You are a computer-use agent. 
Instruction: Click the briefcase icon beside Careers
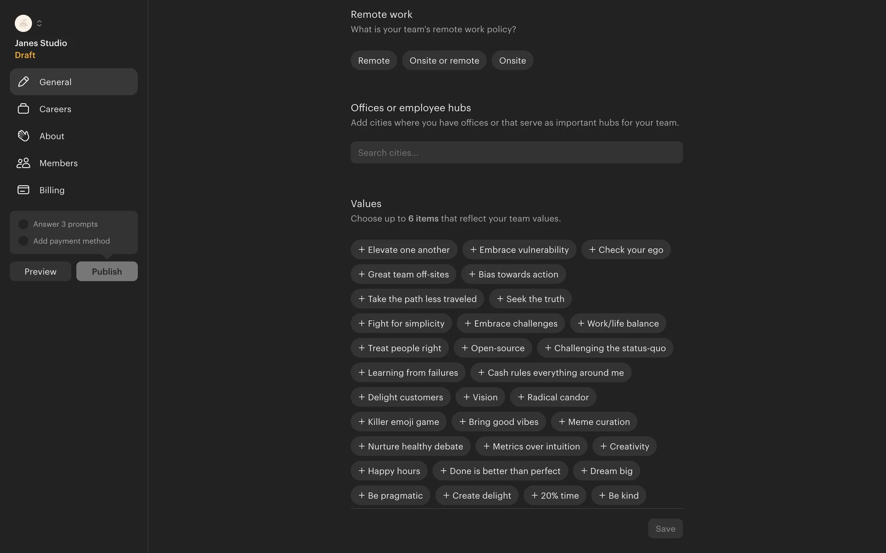(x=24, y=109)
